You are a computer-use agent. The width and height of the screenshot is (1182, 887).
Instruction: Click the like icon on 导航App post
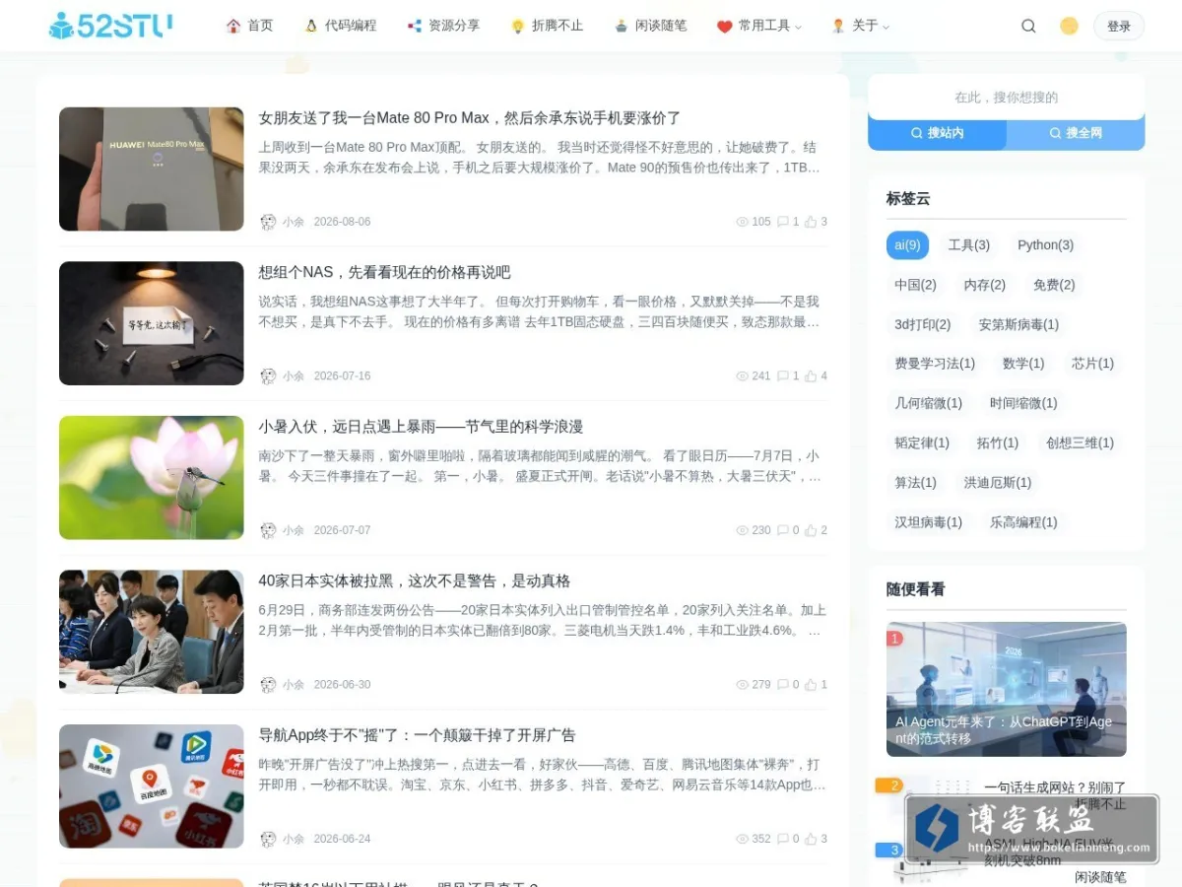click(x=811, y=839)
